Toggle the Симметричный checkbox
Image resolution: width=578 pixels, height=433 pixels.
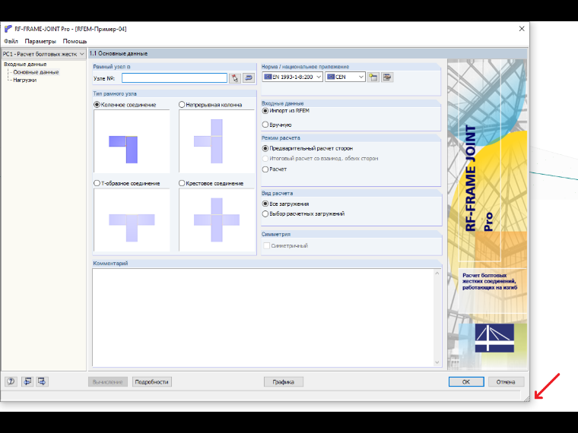coord(267,245)
